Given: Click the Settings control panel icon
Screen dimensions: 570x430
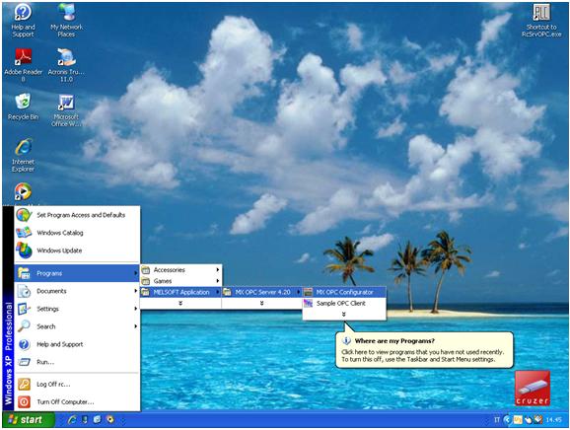Looking at the screenshot, I should click(24, 309).
